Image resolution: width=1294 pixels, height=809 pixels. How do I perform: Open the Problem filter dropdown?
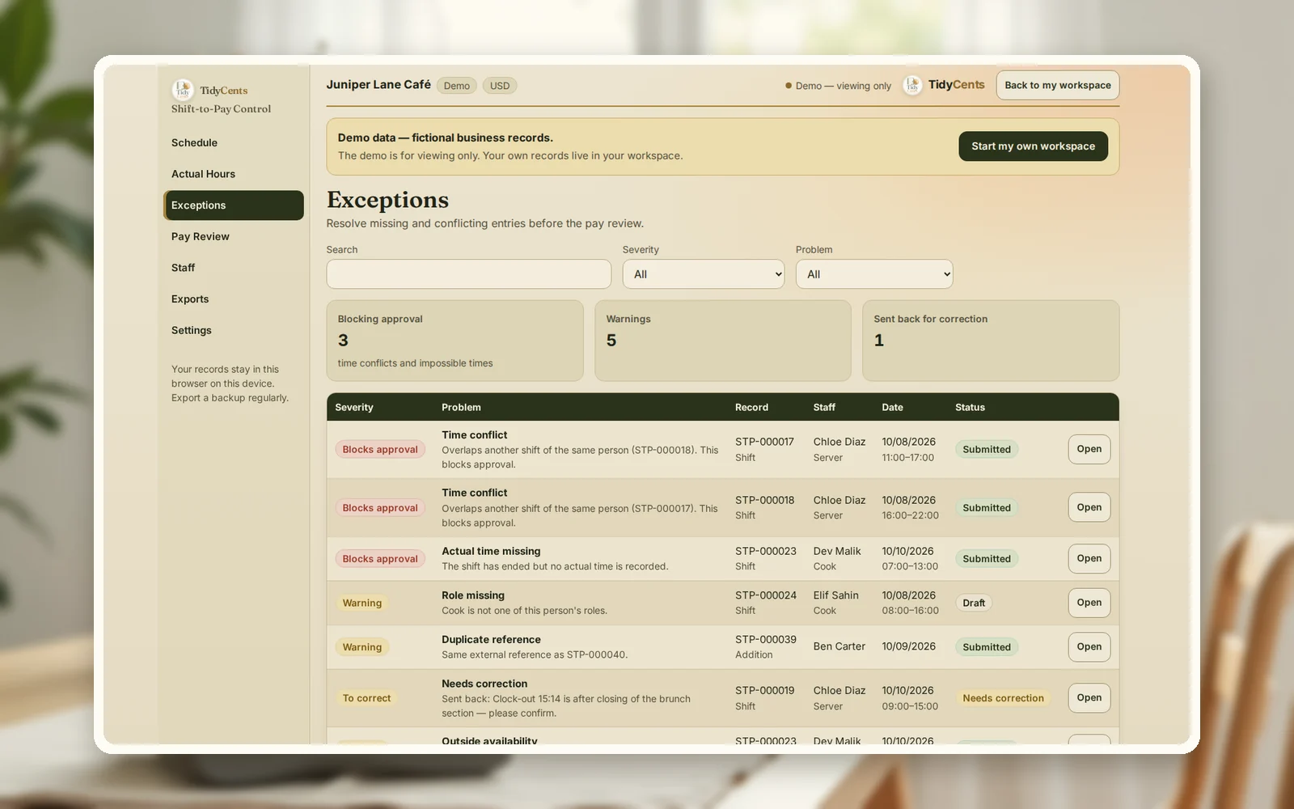pos(874,274)
